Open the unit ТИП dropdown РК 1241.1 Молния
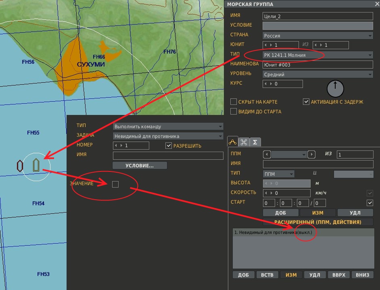Image resolution: width=380 pixels, height=290 pixels. (318, 55)
